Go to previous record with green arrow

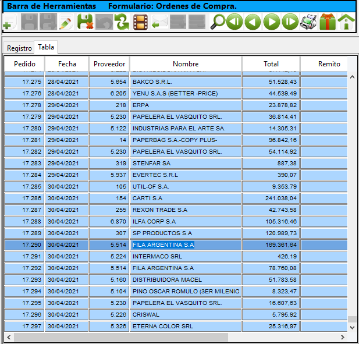click(253, 22)
